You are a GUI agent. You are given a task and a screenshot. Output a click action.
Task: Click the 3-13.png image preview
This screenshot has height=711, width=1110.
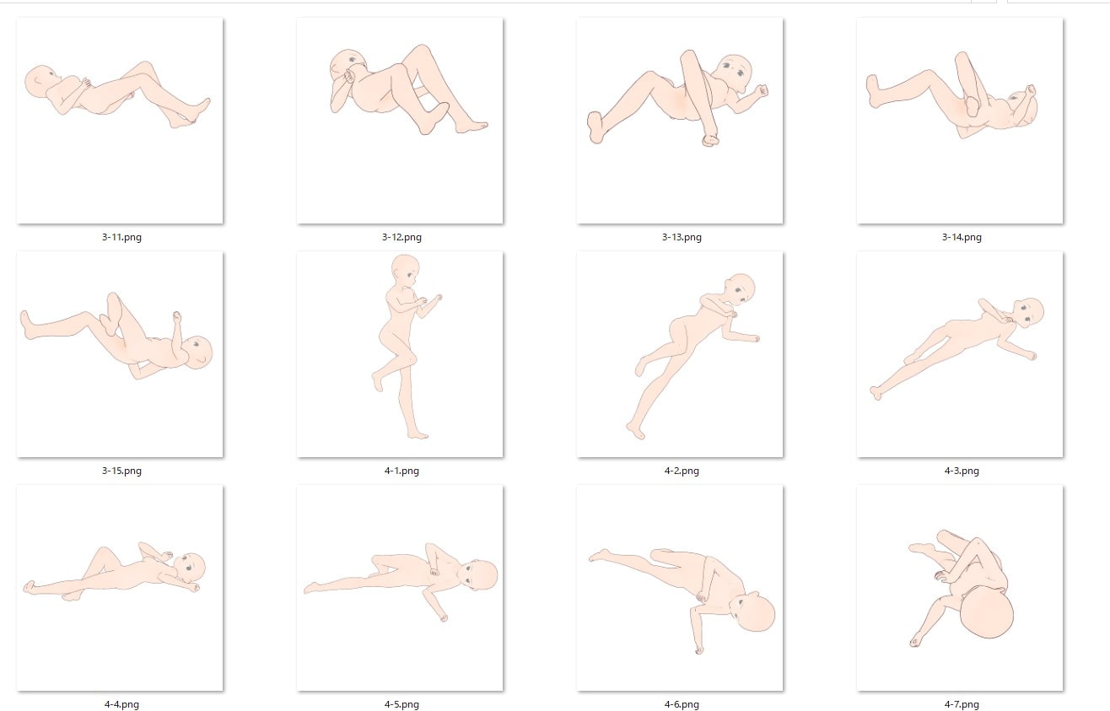pos(680,121)
